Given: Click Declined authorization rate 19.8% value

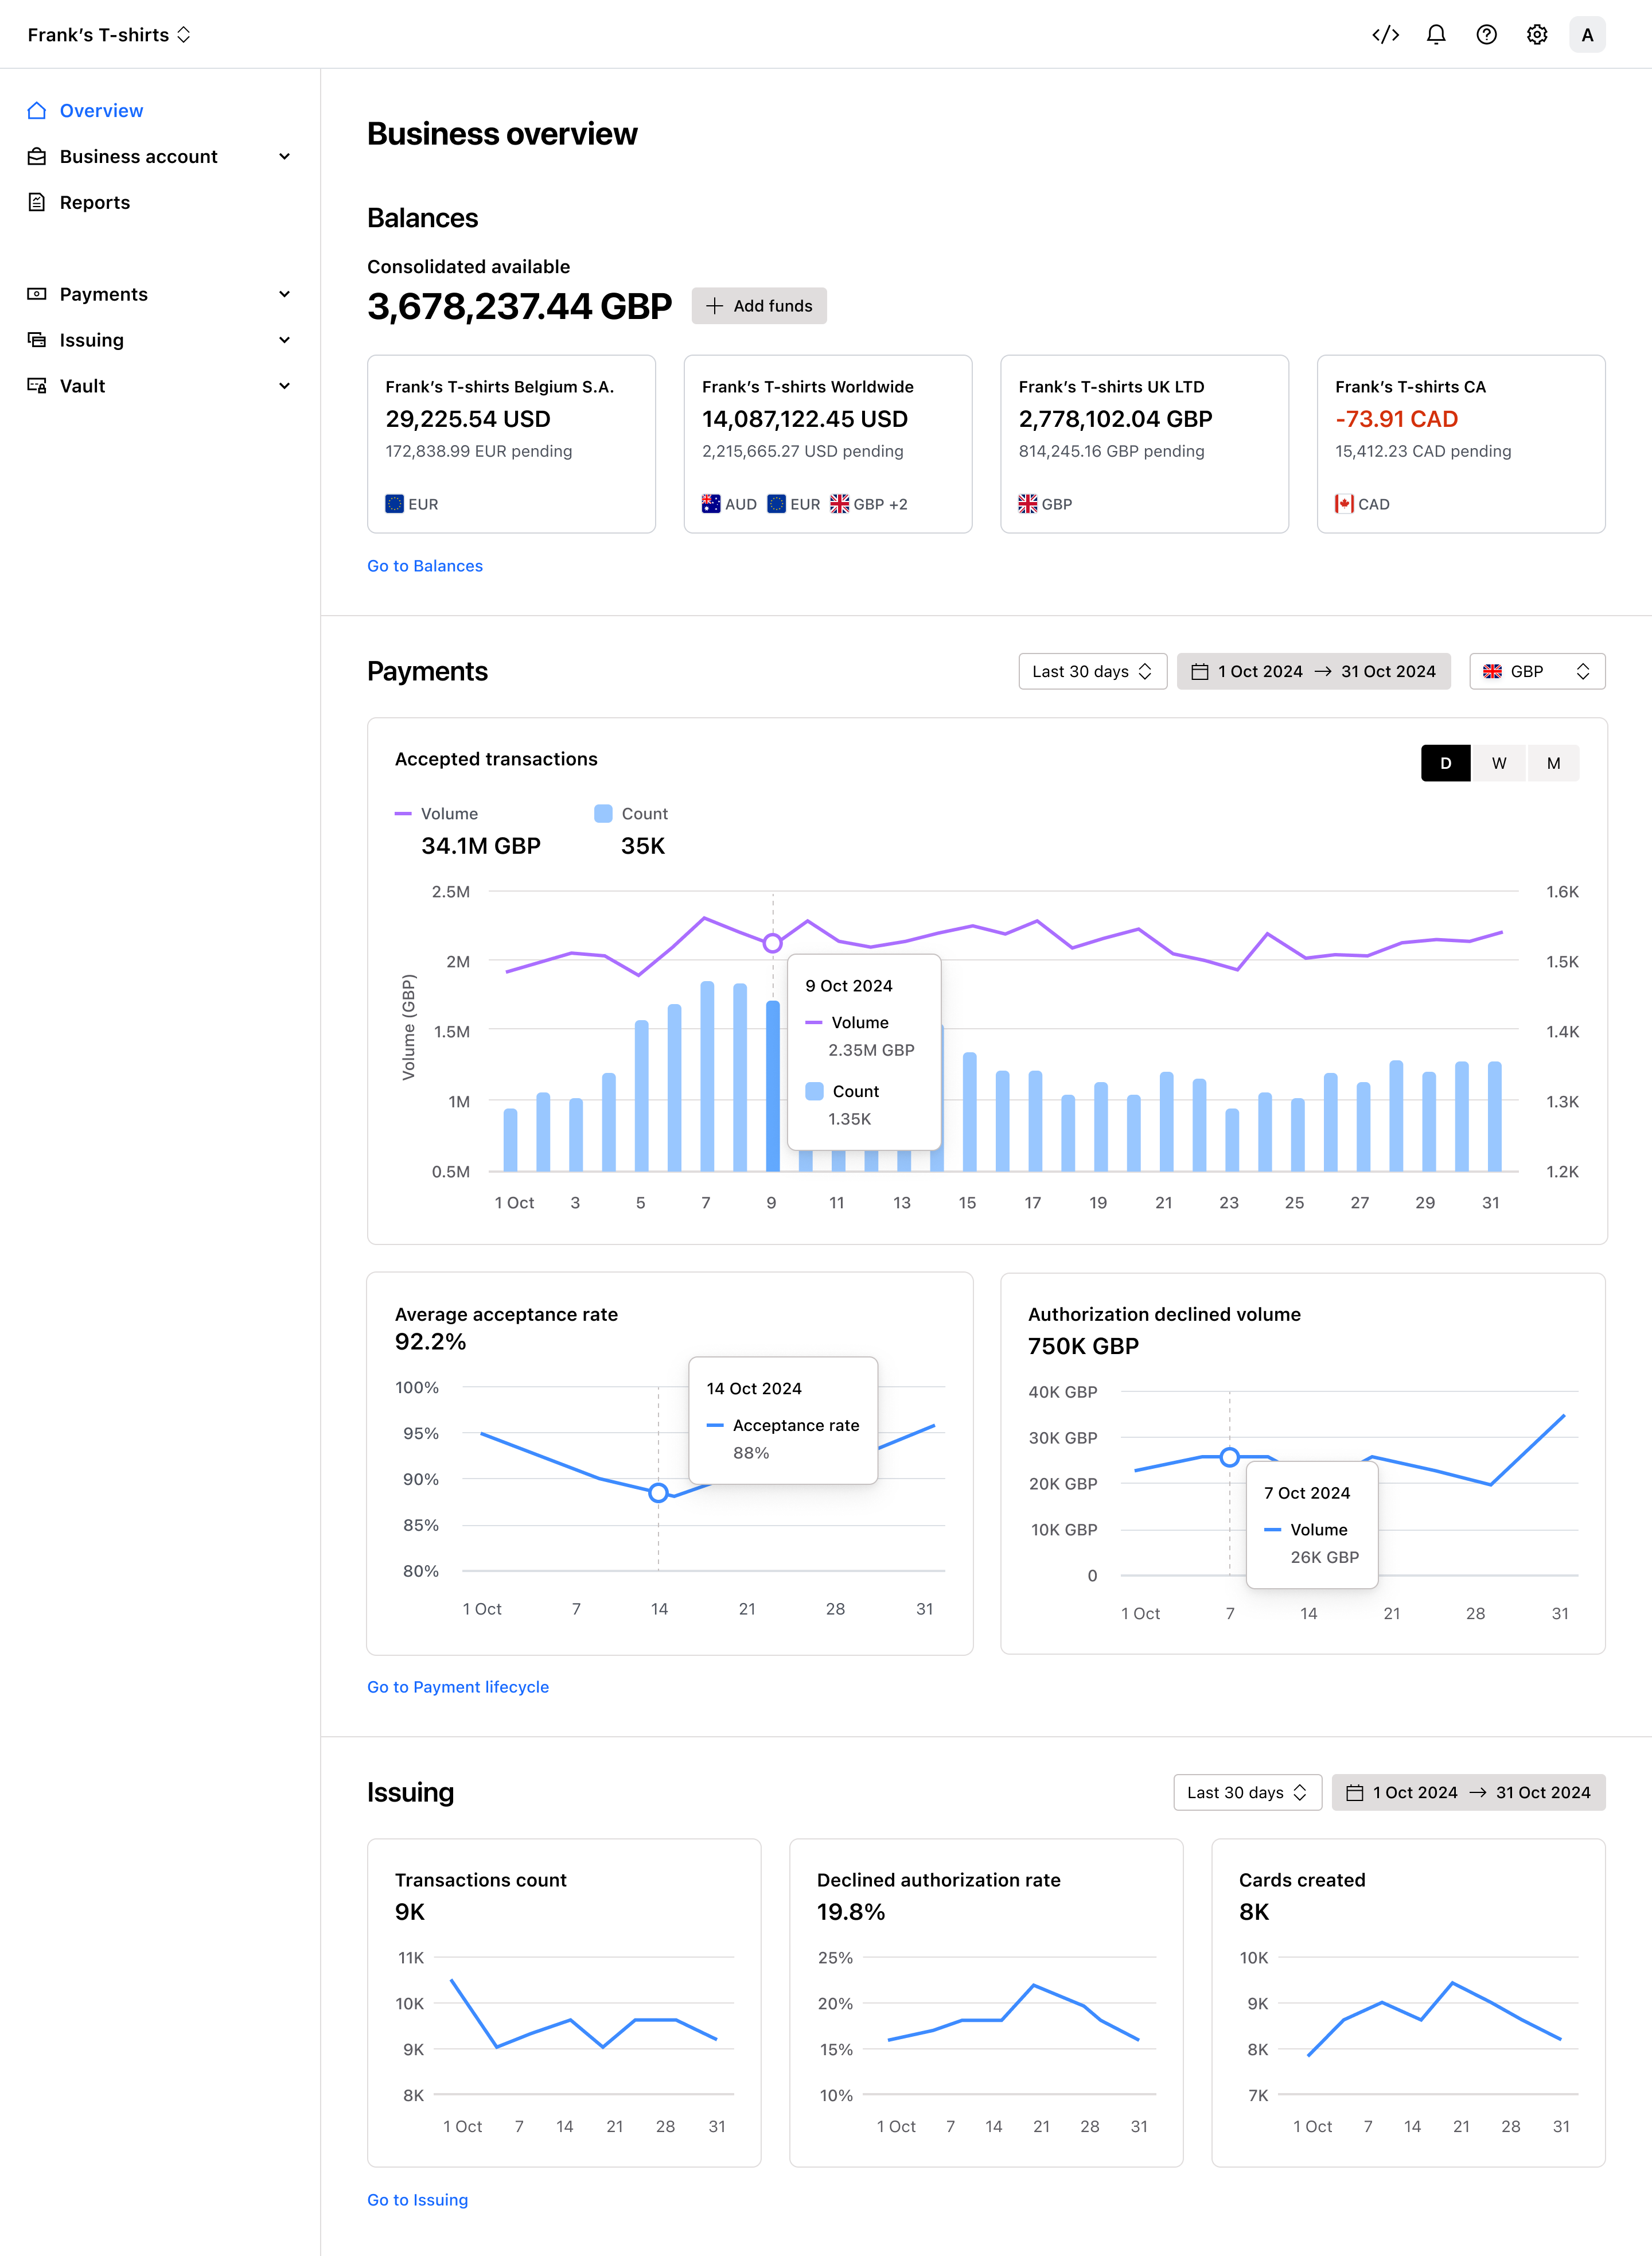Looking at the screenshot, I should [x=851, y=1912].
